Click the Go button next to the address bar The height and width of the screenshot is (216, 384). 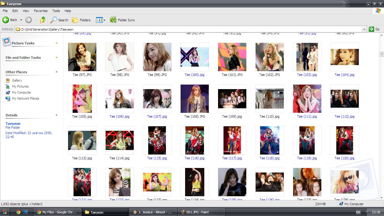pyautogui.click(x=374, y=29)
